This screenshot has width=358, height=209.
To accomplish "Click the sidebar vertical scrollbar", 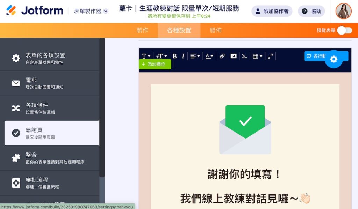I will [102, 107].
